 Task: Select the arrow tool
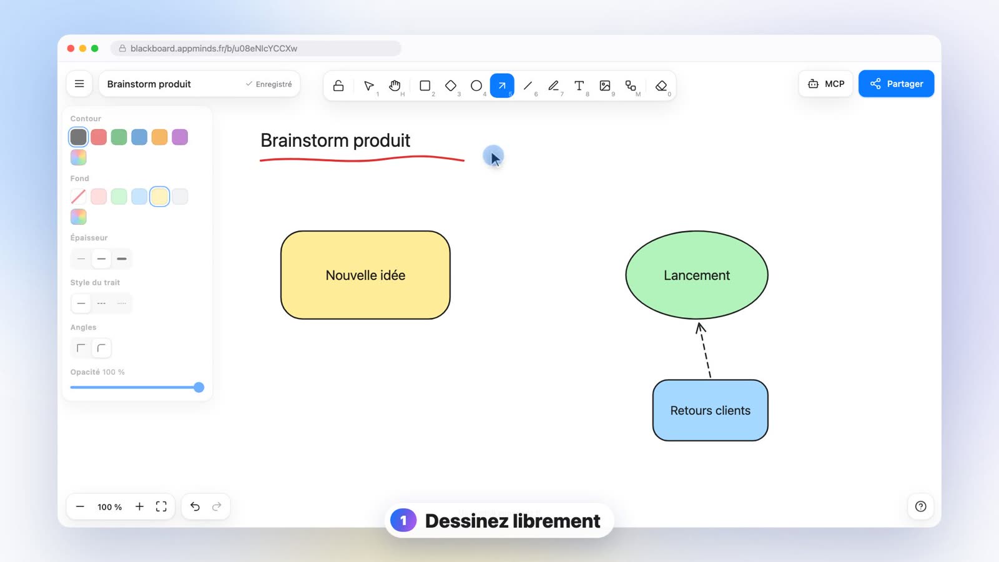click(502, 86)
